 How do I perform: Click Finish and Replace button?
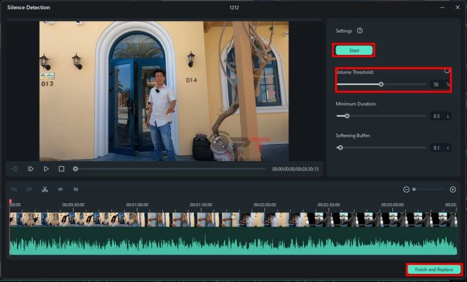point(434,270)
